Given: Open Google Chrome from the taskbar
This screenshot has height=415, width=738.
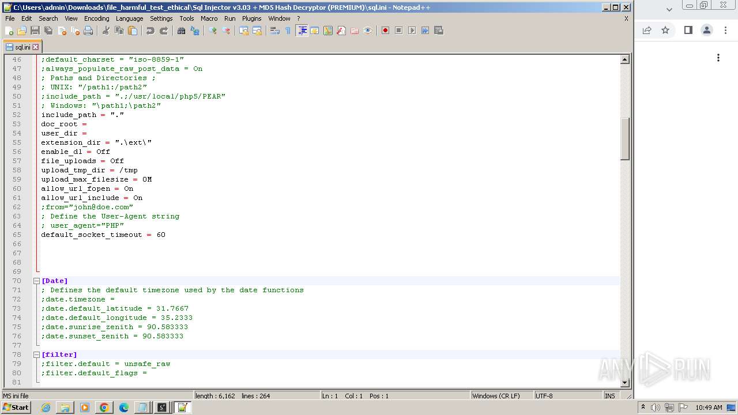Looking at the screenshot, I should click(x=104, y=408).
